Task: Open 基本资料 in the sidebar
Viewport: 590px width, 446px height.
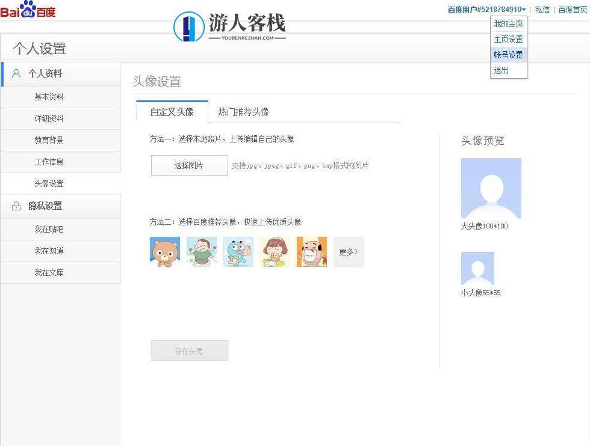Action: pyautogui.click(x=49, y=97)
